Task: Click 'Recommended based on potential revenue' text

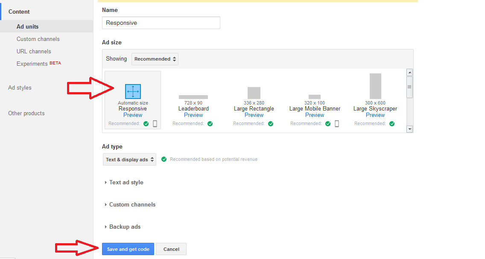Action: pyautogui.click(x=213, y=160)
